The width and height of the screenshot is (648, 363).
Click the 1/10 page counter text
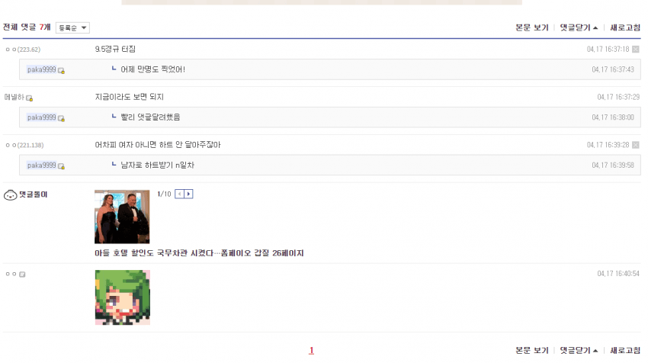[x=164, y=194]
